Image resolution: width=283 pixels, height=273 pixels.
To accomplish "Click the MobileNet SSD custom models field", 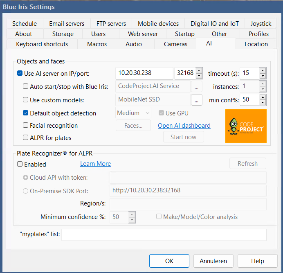I will 153,100.
